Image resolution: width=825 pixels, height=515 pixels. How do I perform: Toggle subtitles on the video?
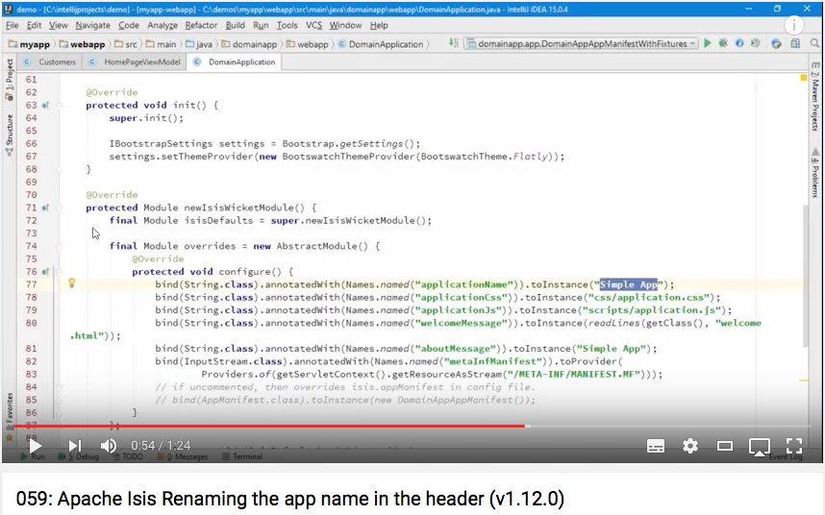(656, 446)
